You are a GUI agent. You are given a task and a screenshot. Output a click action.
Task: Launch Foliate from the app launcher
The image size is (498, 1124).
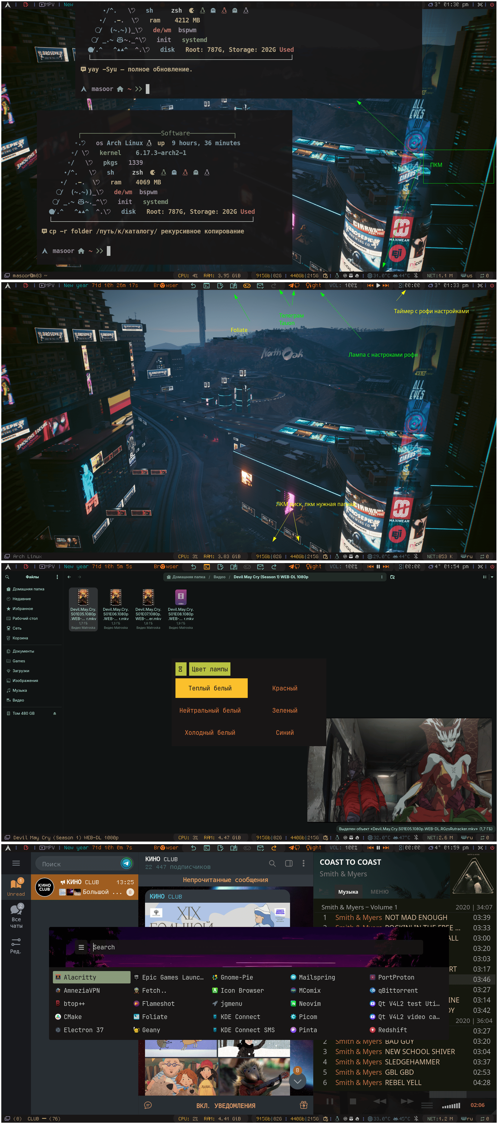tap(154, 1017)
